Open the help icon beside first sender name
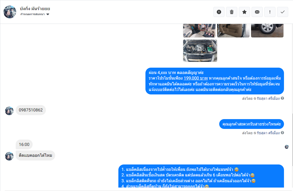The height and width of the screenshot is (191, 293). (282, 98)
